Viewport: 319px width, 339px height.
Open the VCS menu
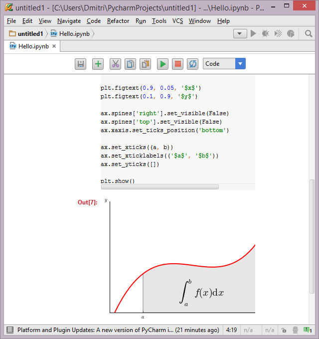pos(178,21)
